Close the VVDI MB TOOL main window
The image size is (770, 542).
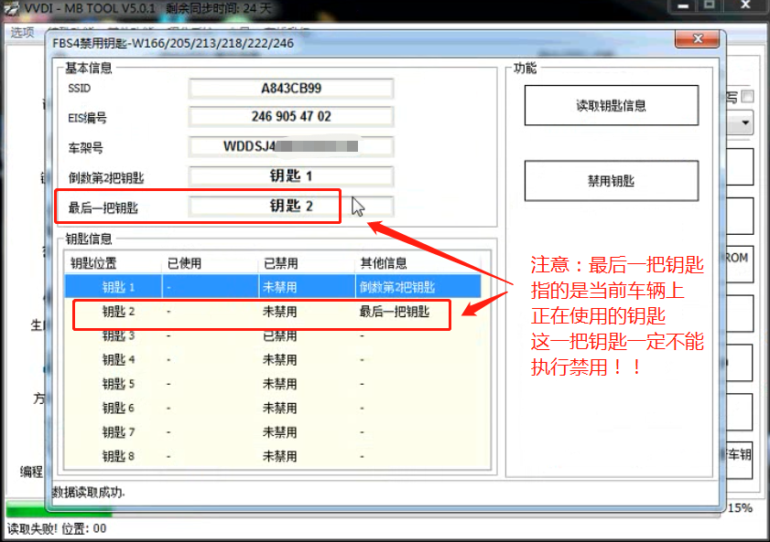pyautogui.click(x=745, y=5)
